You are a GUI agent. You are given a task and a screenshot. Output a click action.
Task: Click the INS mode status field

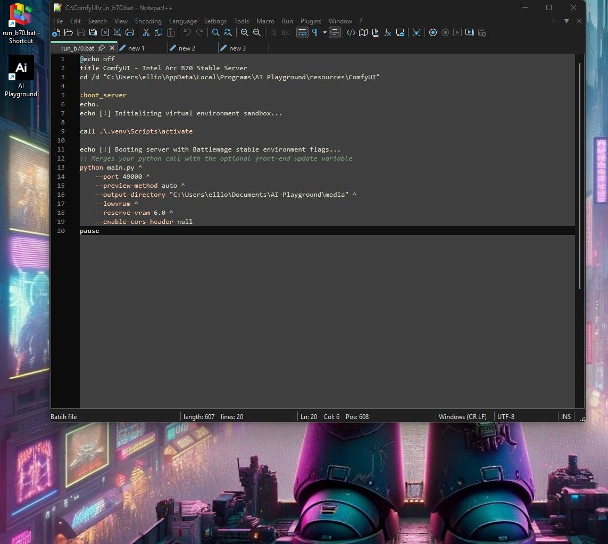566,417
